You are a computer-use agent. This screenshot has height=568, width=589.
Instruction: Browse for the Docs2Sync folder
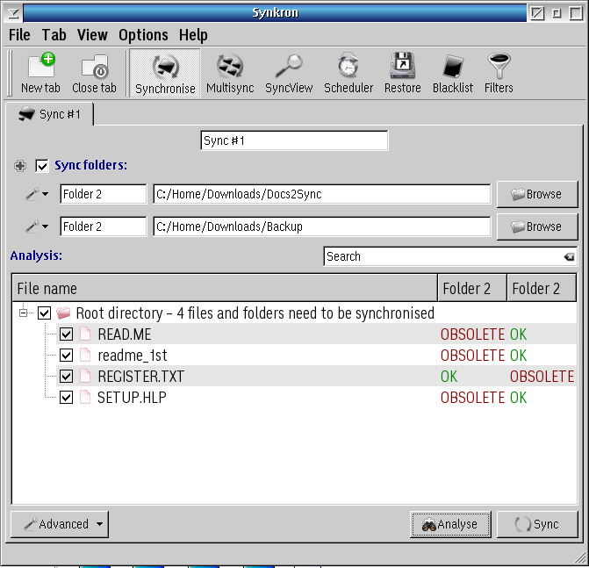click(537, 194)
